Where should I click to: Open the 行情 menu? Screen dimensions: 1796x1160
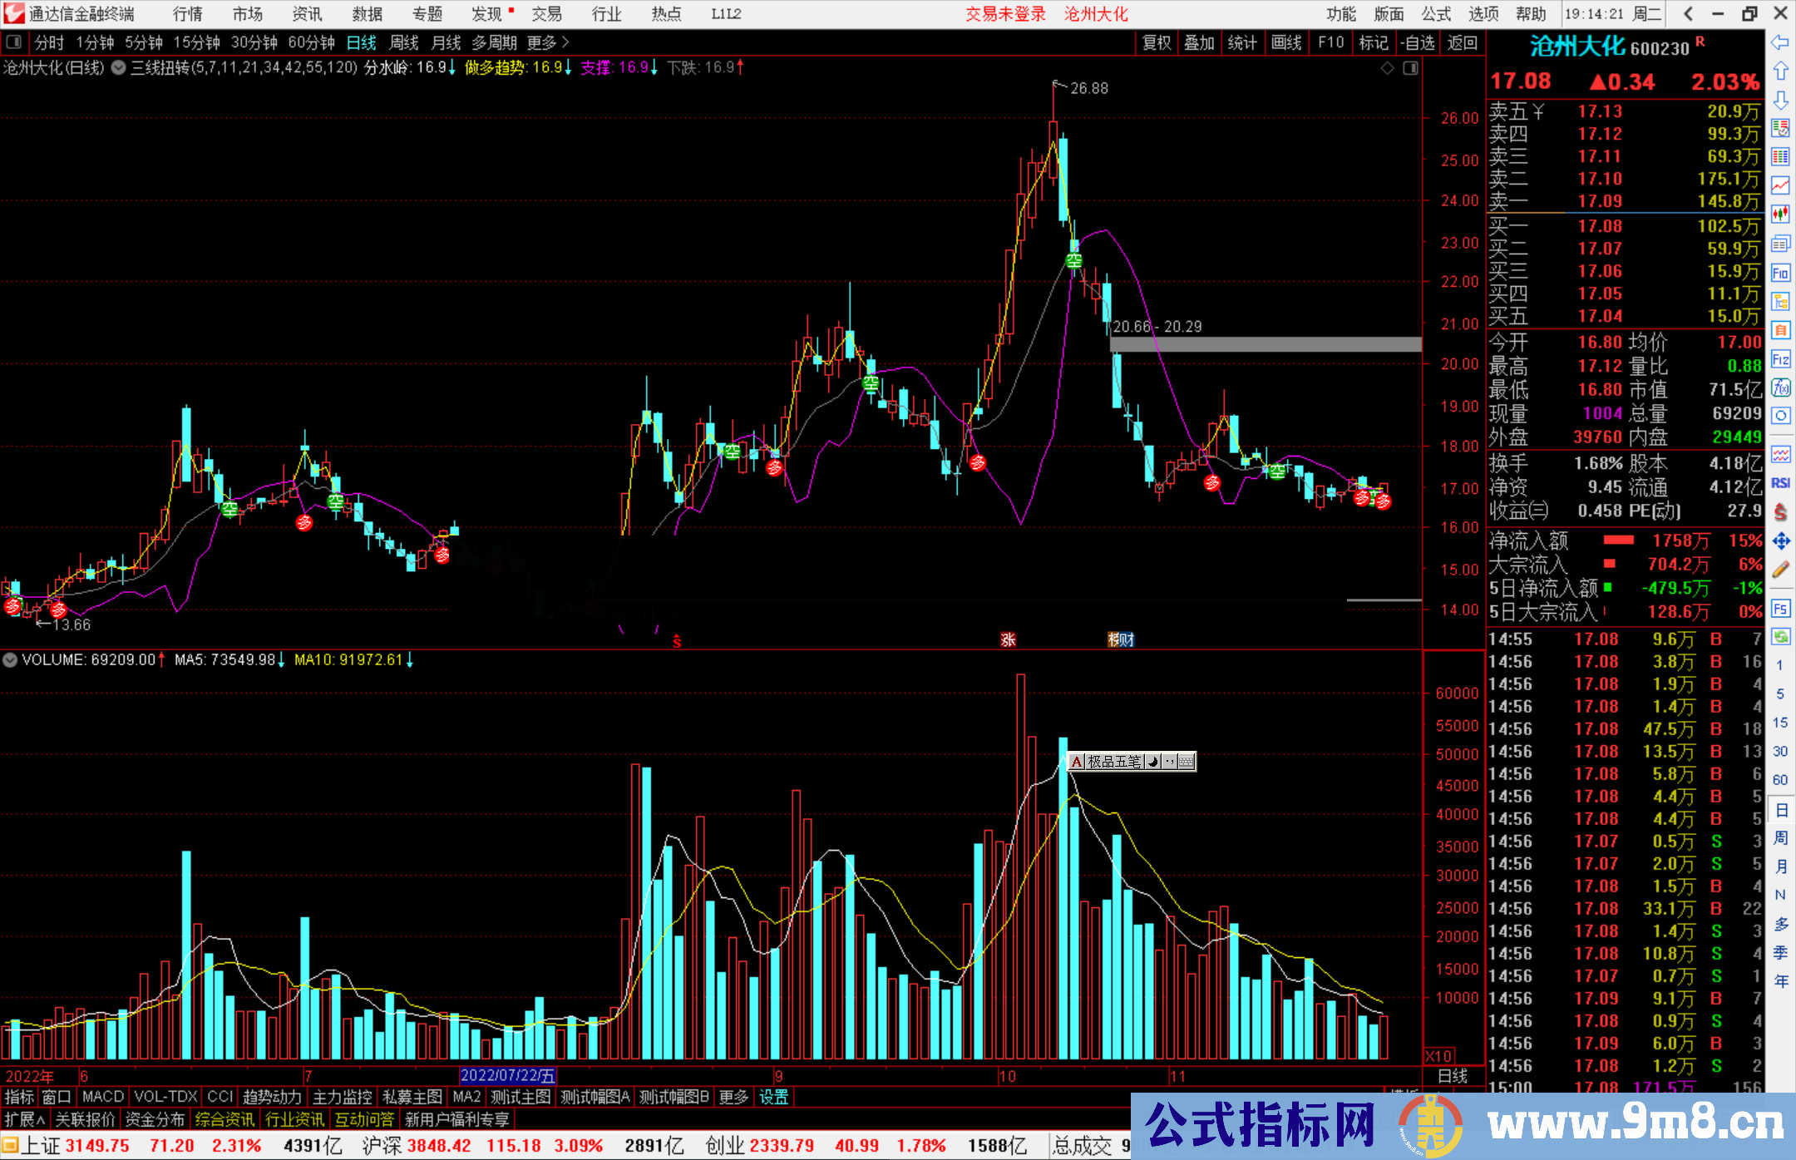click(188, 14)
